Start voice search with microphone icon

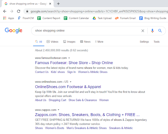(x=152, y=31)
